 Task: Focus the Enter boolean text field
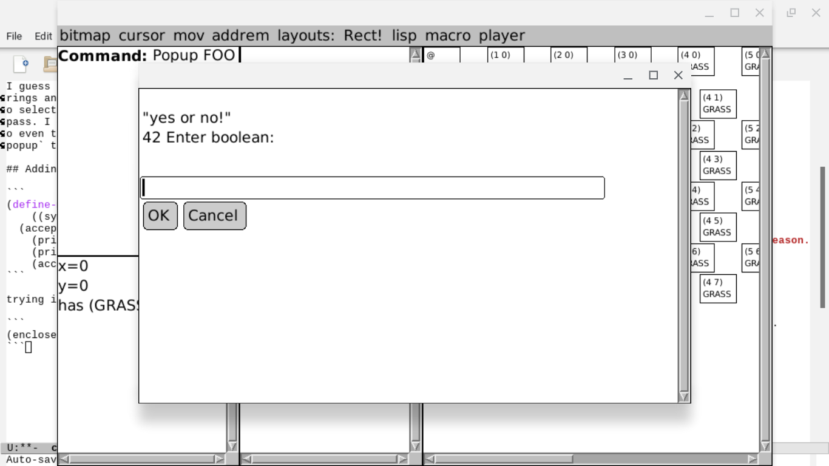372,188
